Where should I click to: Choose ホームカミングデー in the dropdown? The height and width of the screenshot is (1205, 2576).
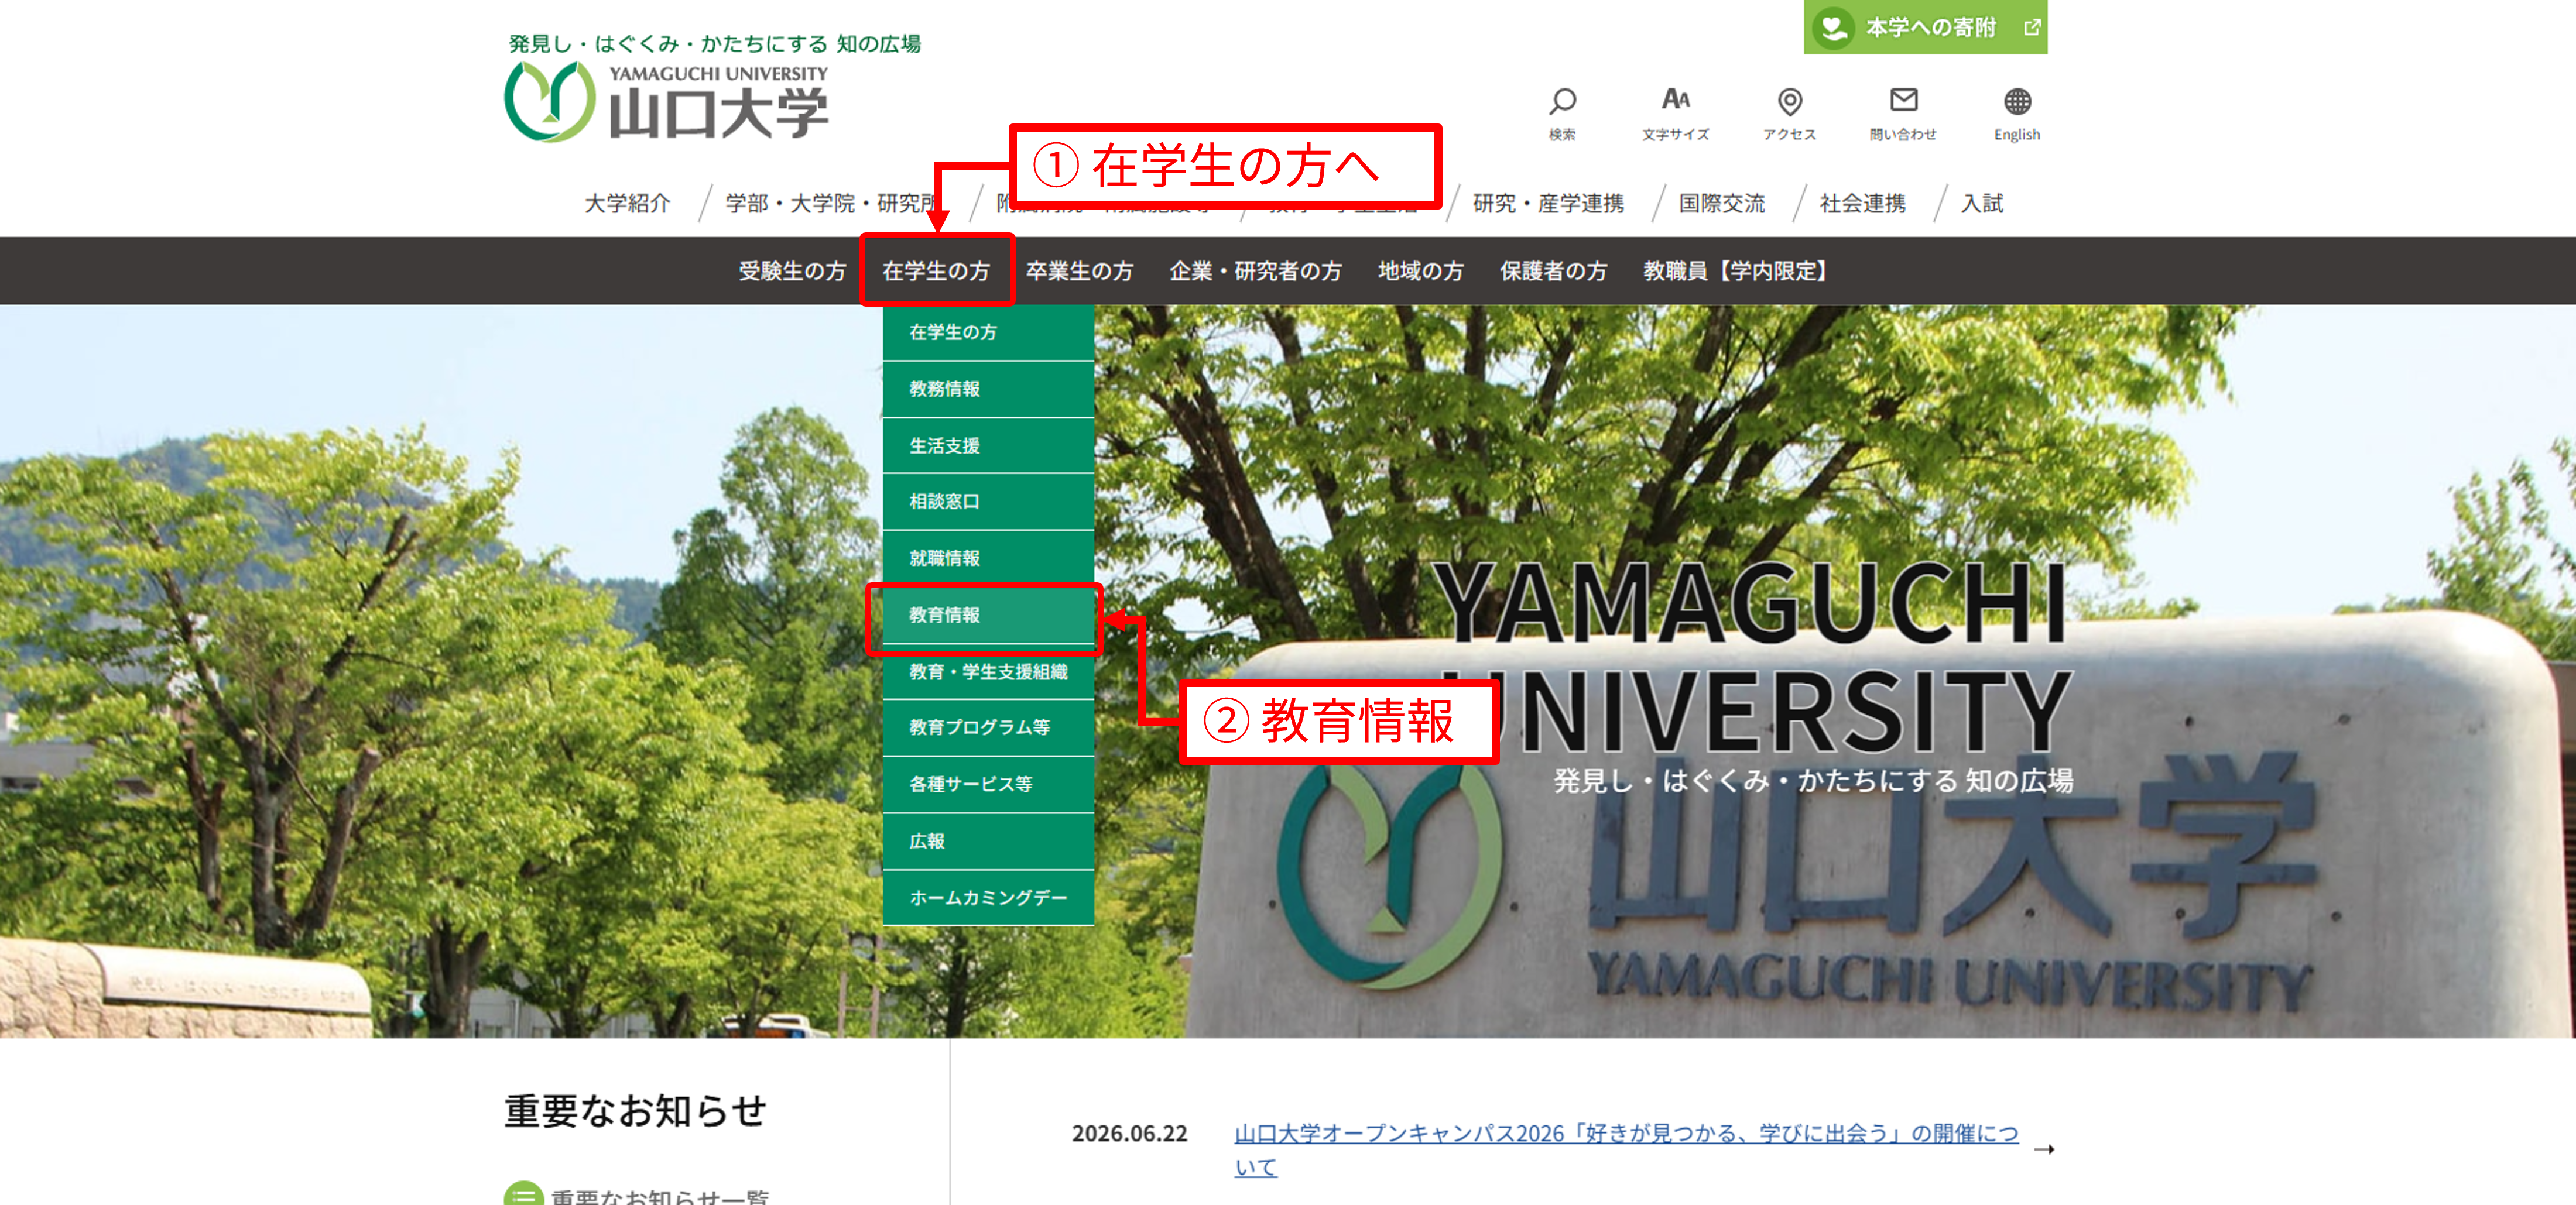click(x=988, y=898)
